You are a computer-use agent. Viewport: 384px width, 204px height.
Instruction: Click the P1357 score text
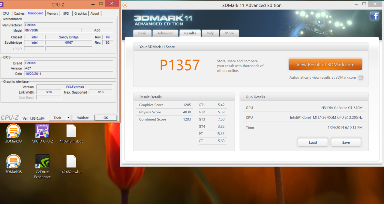click(180, 65)
